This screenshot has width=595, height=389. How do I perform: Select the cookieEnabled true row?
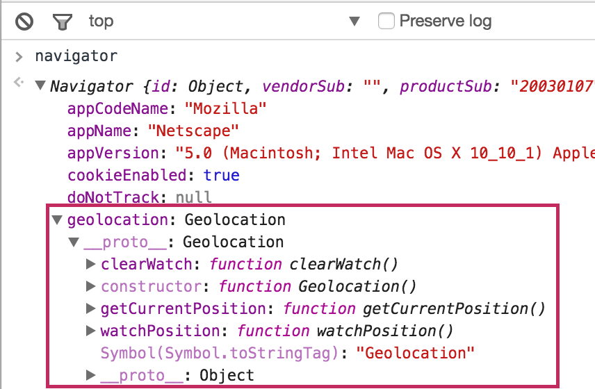(153, 176)
